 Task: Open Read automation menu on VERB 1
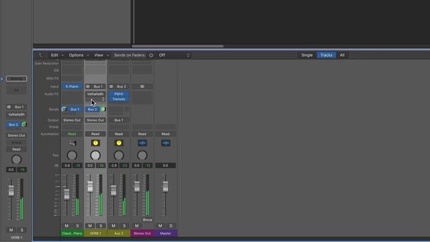coord(95,134)
